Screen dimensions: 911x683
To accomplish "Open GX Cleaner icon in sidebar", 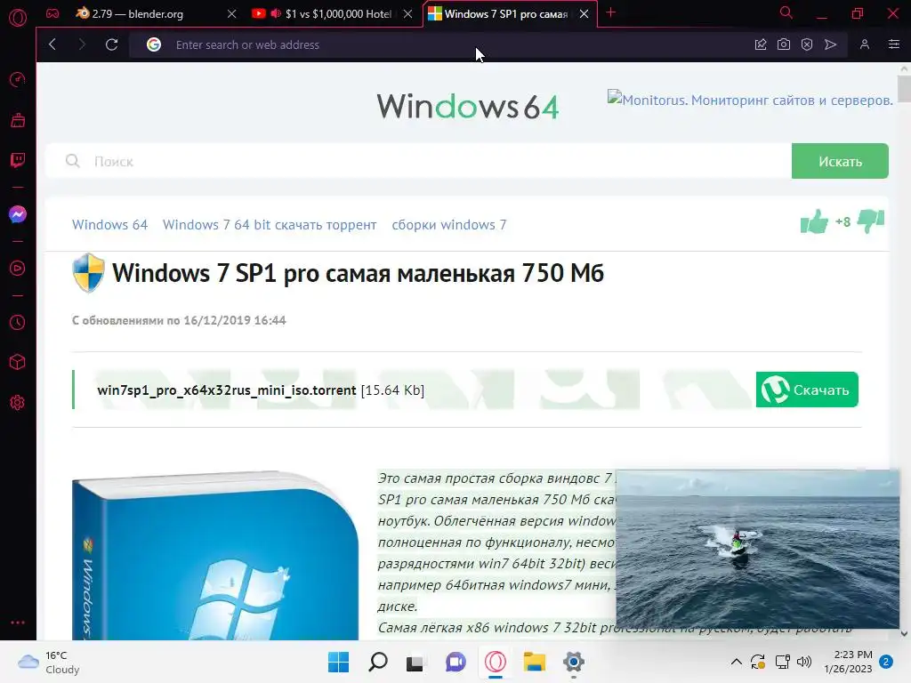I will click(18, 120).
